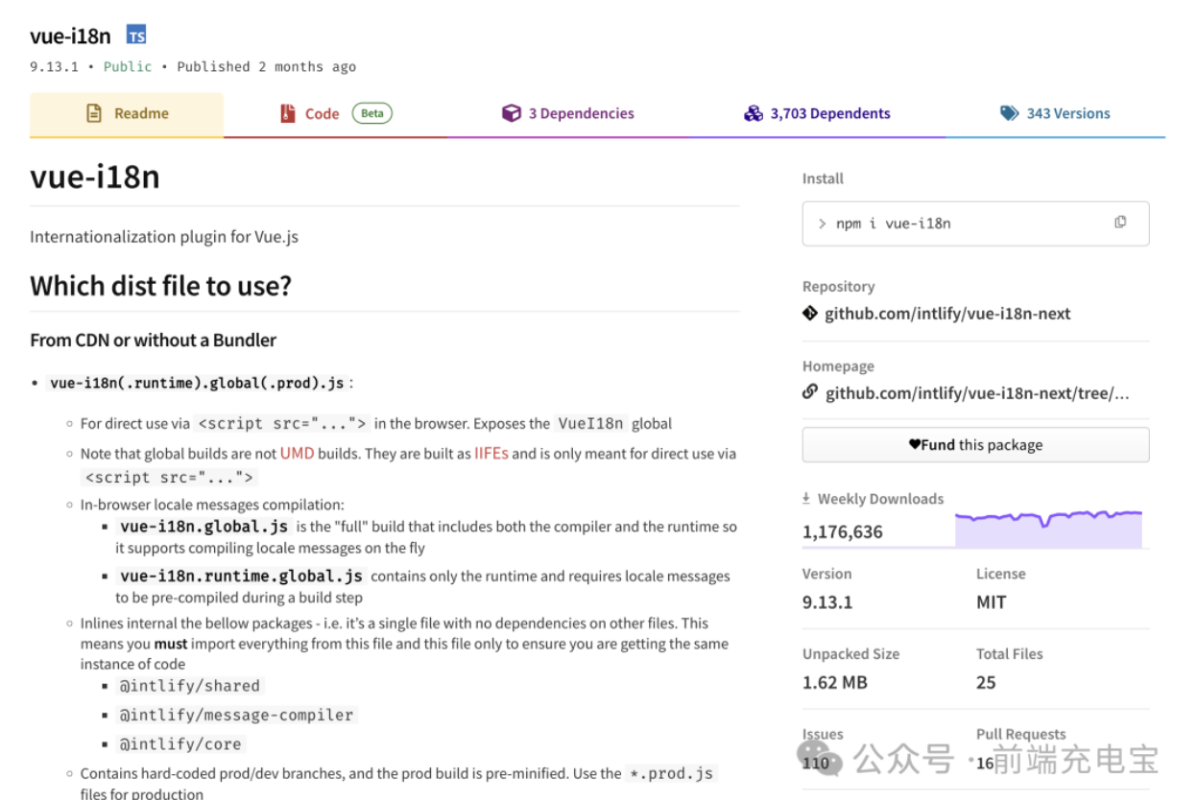The image size is (1197, 800).
Task: Open the 3 Dependencies tab
Action: (568, 114)
